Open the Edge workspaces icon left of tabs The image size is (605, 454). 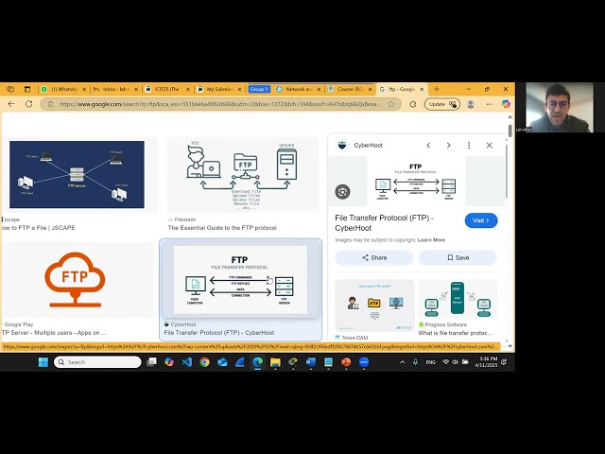(10, 89)
